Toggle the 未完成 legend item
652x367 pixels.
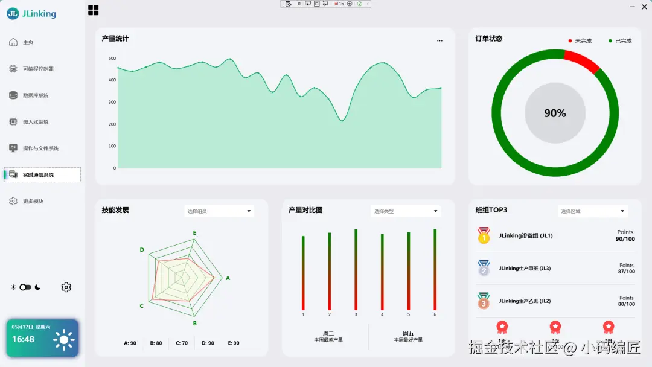(580, 40)
